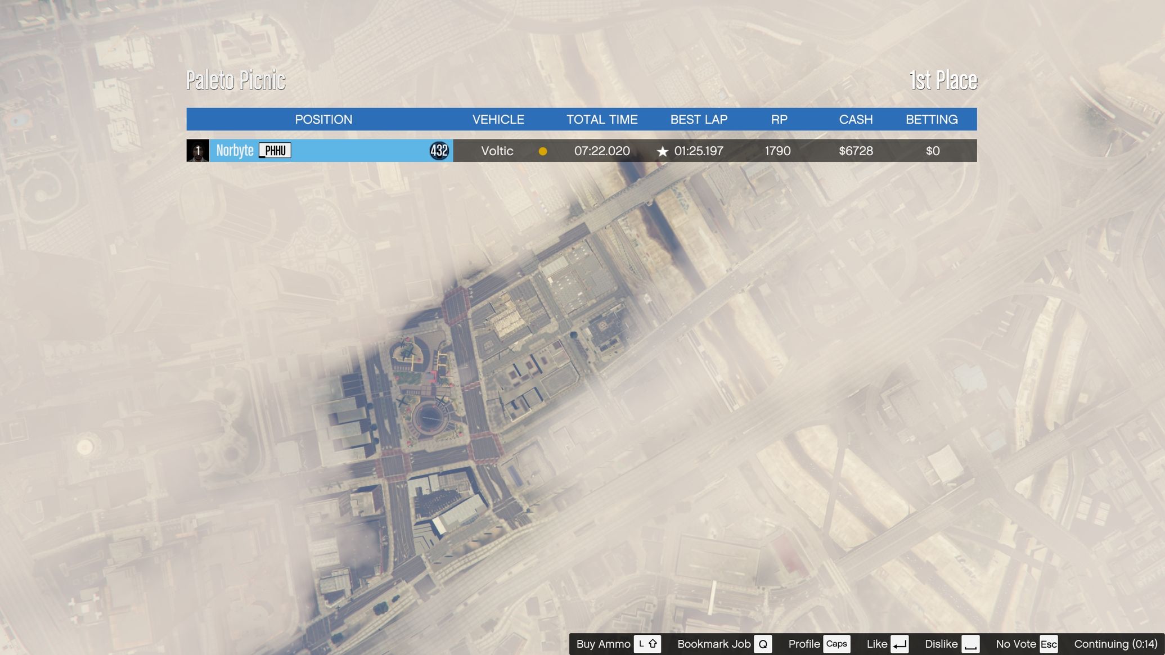Click the Paleto Picnic race title
1165x655 pixels.
click(x=236, y=80)
